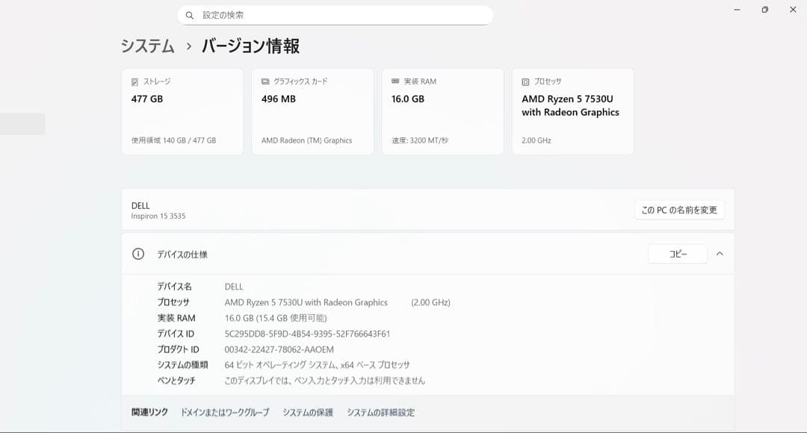Click inside the 設定の検索 search field

click(x=299, y=14)
